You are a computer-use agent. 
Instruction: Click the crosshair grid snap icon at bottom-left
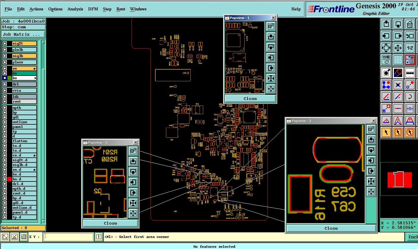pos(24,237)
